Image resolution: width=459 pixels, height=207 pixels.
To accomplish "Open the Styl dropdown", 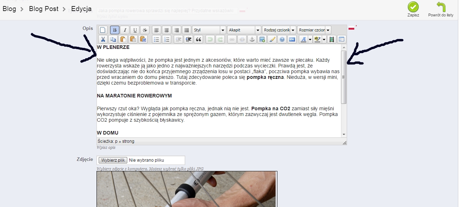I will [x=209, y=30].
